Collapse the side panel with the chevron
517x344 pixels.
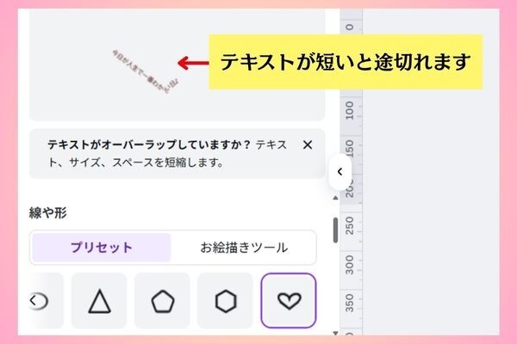[340, 171]
